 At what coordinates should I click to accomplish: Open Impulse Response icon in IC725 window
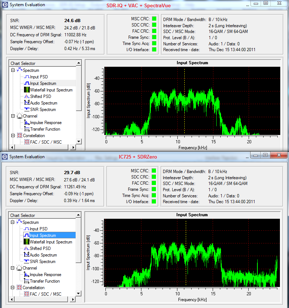pyautogui.click(x=26, y=275)
